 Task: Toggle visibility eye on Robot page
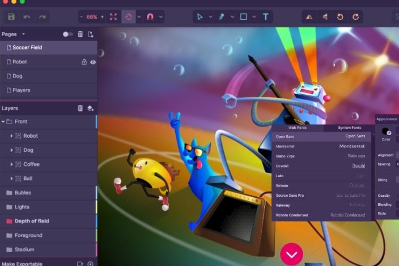tap(93, 62)
